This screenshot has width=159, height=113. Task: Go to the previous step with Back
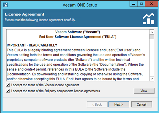[97, 104]
